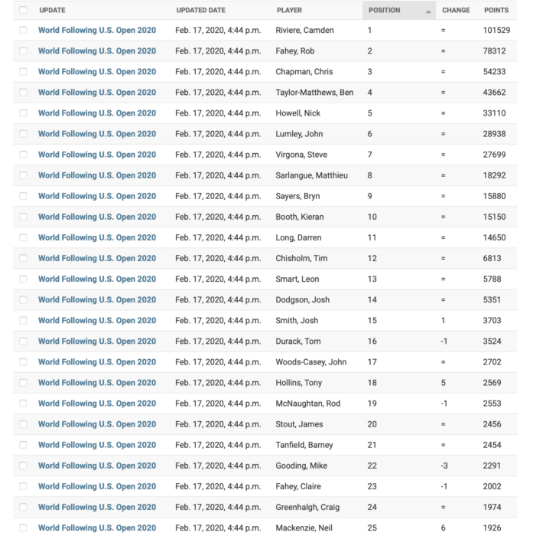Open the update record for Chisholm, Tim

pos(97,258)
